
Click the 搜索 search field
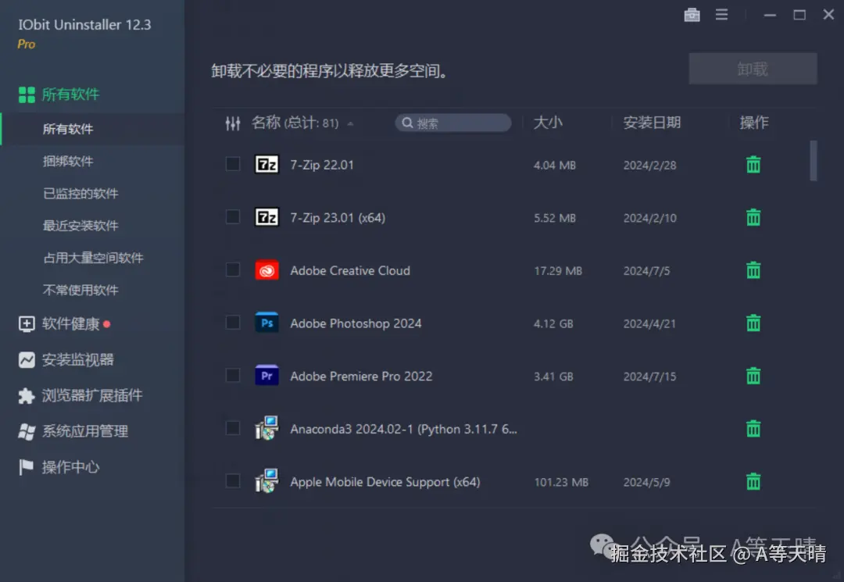(x=453, y=123)
